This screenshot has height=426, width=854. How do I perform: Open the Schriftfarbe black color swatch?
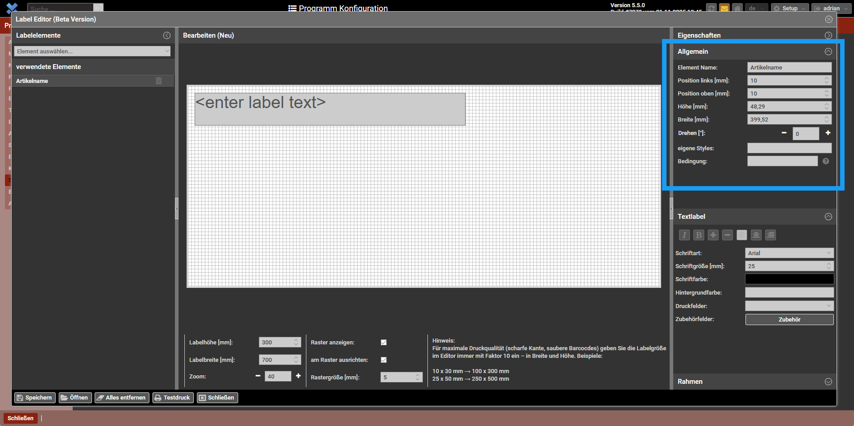pyautogui.click(x=789, y=279)
